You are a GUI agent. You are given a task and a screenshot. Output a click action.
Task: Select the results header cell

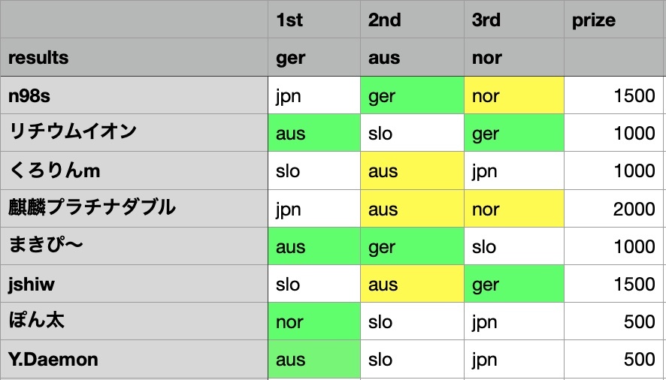point(135,57)
